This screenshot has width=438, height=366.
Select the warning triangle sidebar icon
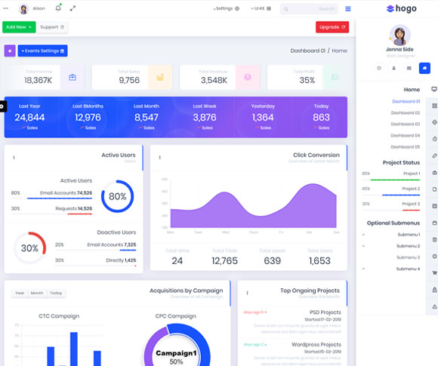click(x=434, y=306)
